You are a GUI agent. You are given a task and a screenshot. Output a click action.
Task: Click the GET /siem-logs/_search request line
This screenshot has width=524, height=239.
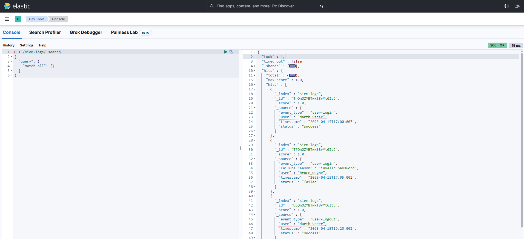[38, 52]
